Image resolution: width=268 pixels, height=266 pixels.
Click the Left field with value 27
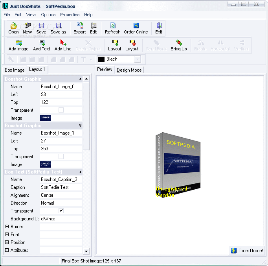[61, 141]
